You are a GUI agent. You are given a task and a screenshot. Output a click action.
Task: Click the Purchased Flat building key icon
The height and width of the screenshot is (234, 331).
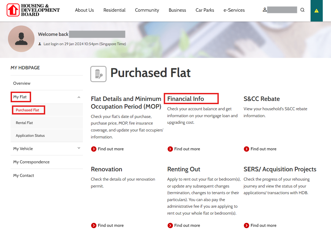[x=98, y=74]
